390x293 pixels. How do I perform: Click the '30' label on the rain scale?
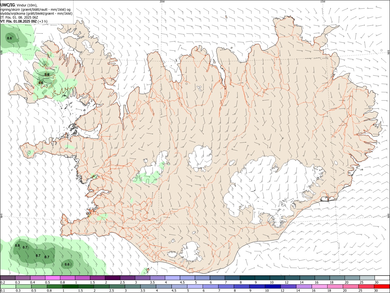(x=376, y=291)
